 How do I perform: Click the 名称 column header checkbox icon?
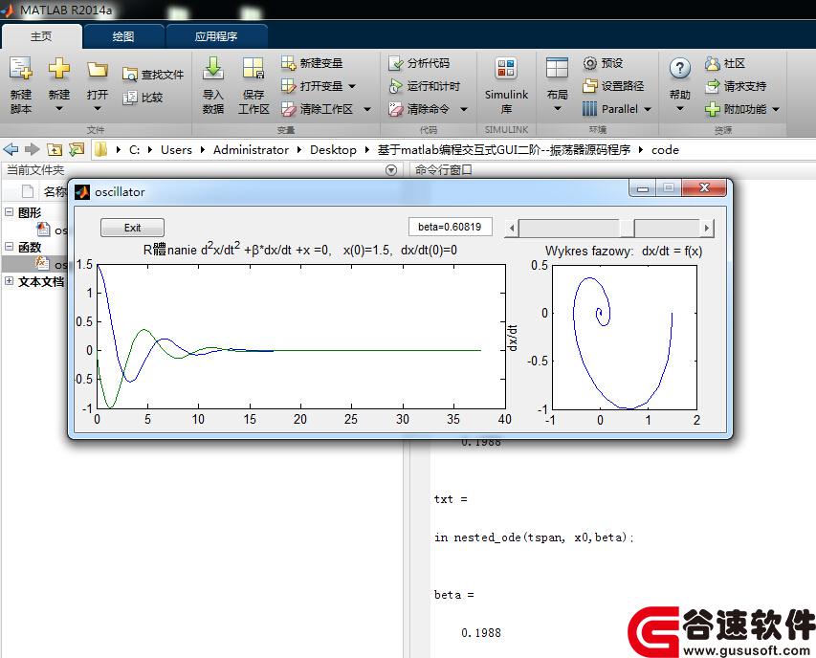coord(28,192)
